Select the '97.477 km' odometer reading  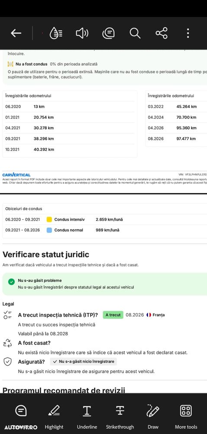click(186, 139)
